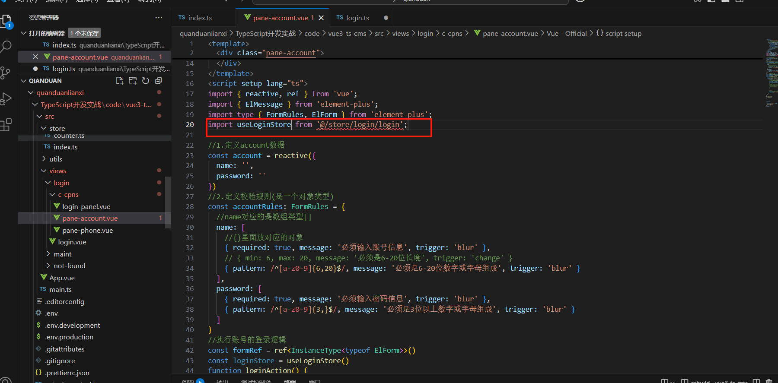778x383 pixels.
Task: Collapse the src folder
Action: coord(39,117)
